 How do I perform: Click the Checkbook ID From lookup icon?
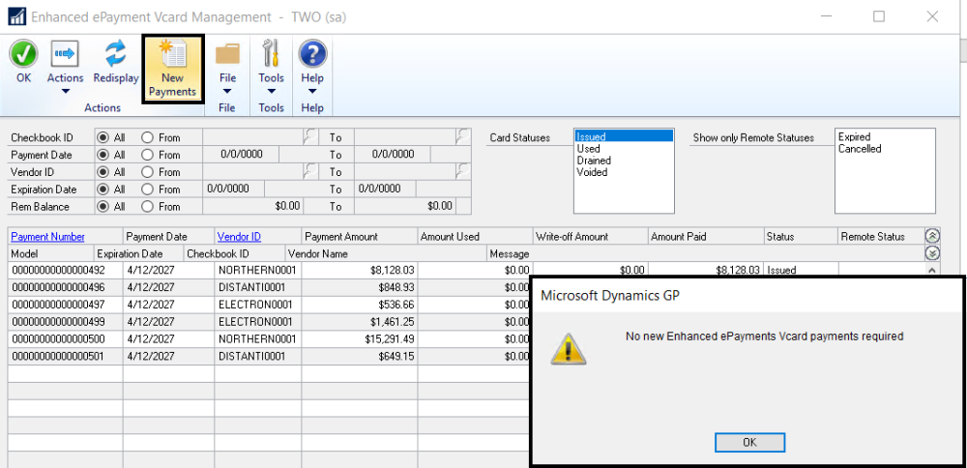point(309,135)
